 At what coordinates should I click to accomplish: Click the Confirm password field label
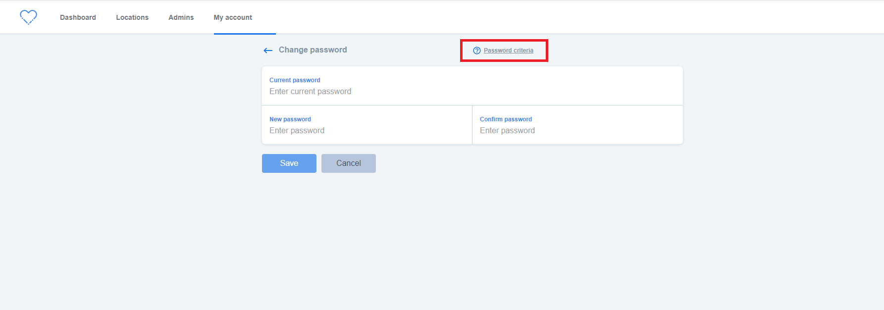pyautogui.click(x=505, y=119)
